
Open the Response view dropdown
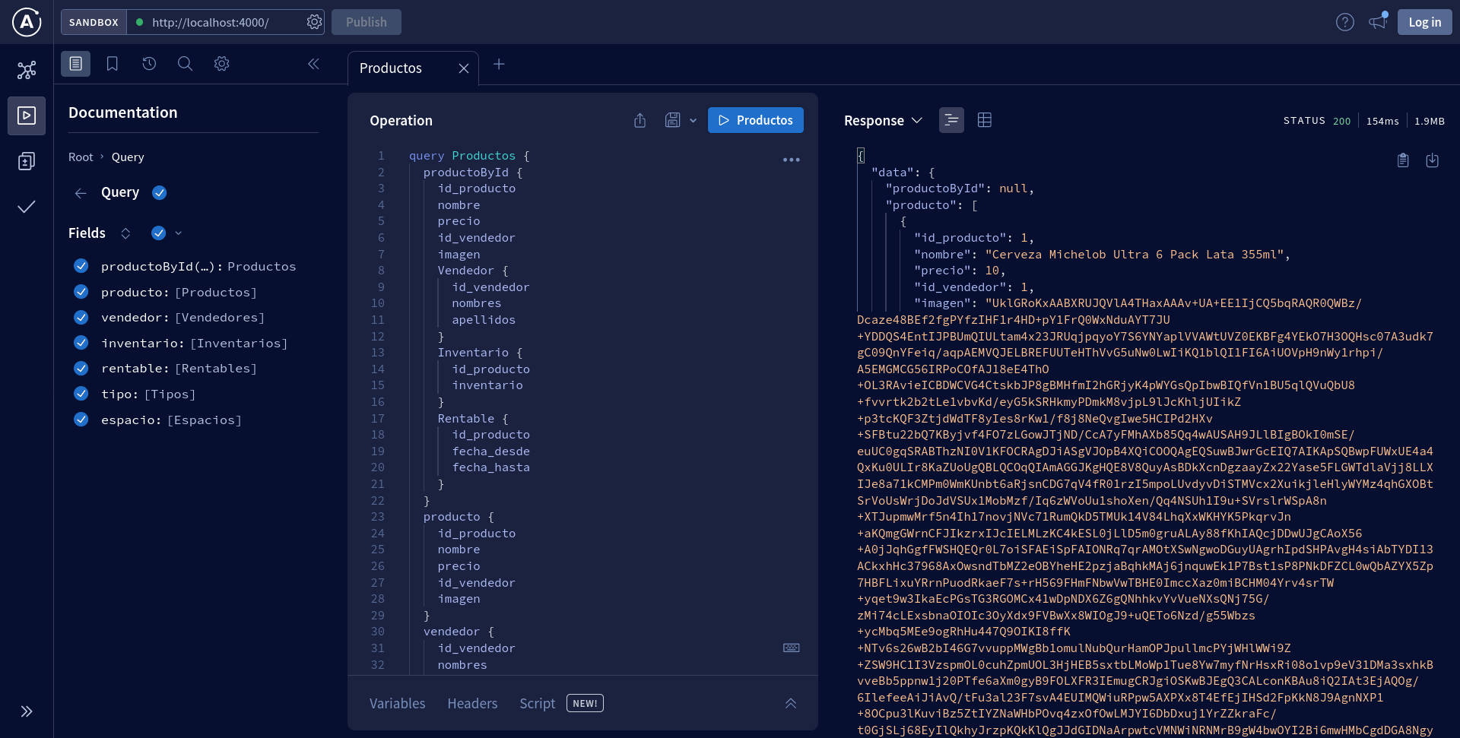pyautogui.click(x=916, y=120)
